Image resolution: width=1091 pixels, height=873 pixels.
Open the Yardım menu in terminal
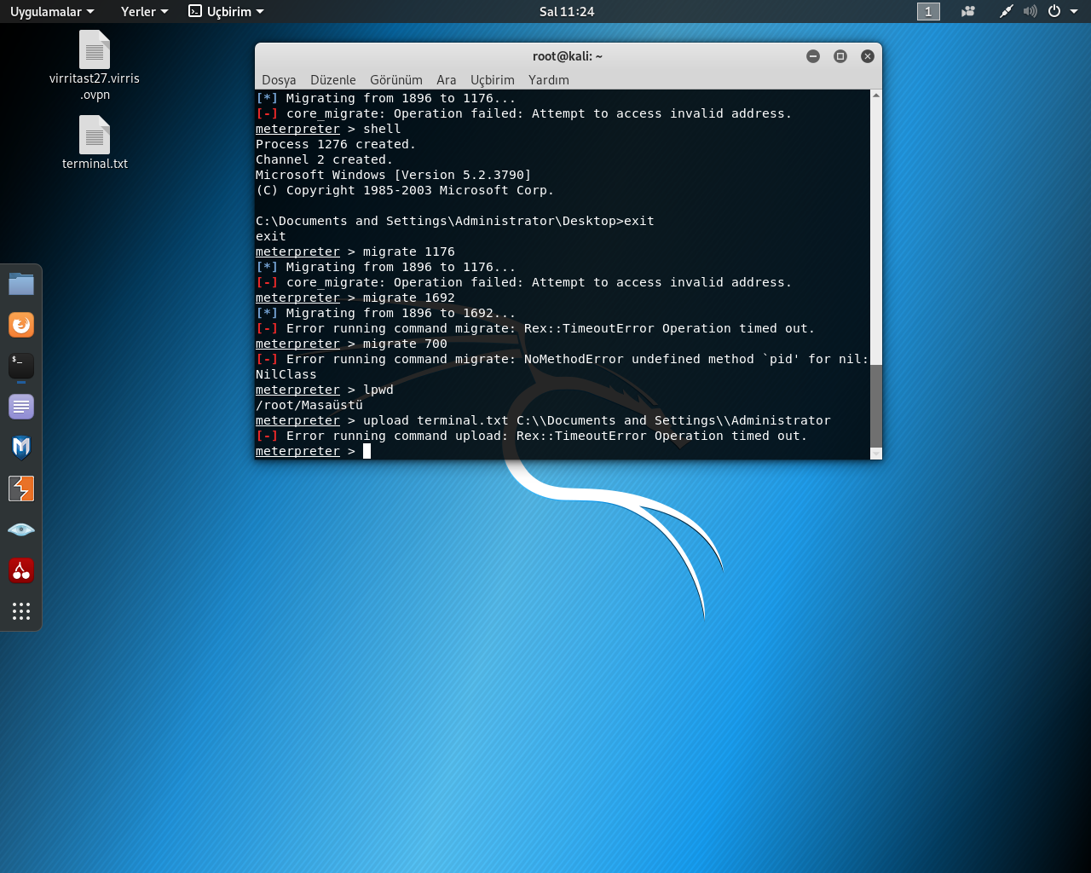coord(549,79)
